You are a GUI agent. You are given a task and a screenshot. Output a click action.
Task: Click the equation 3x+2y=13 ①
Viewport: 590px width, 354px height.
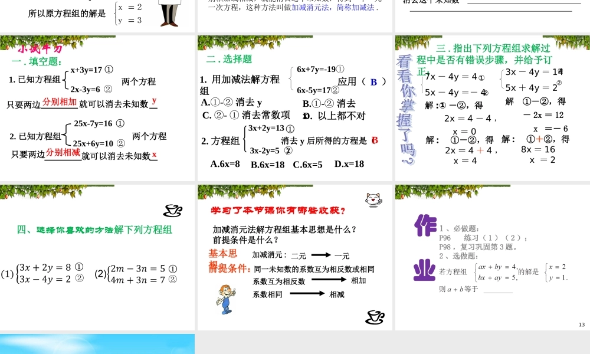(x=271, y=128)
